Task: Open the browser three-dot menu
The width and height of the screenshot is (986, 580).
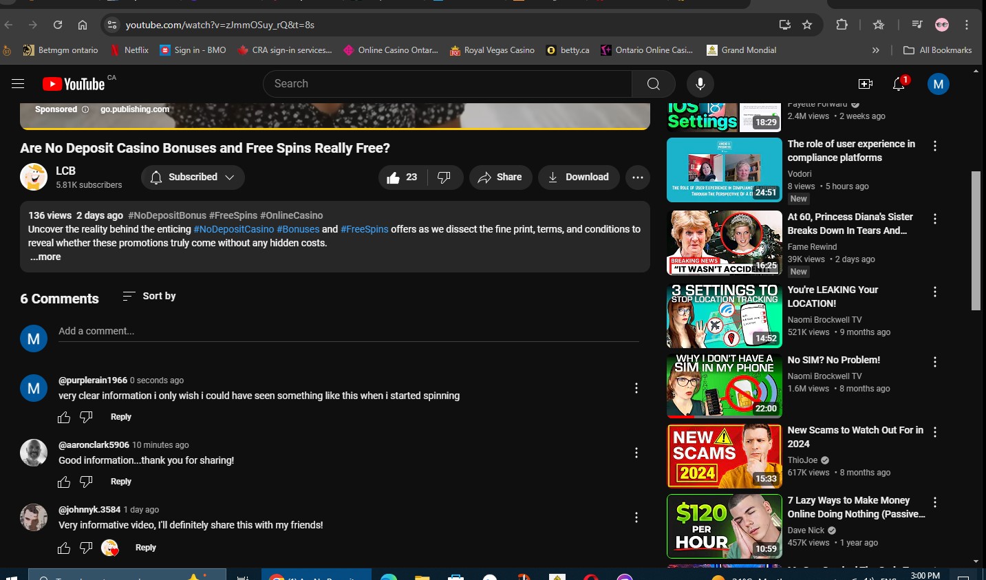Action: coord(967,25)
